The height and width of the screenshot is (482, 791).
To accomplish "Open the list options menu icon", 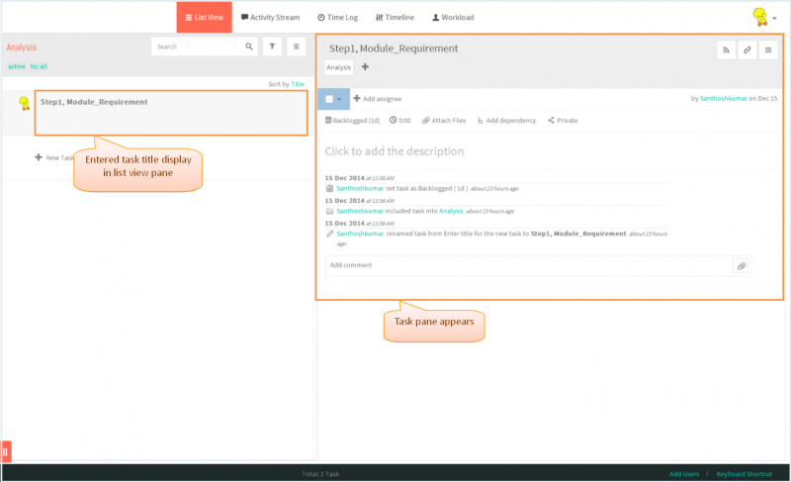I will tap(296, 47).
